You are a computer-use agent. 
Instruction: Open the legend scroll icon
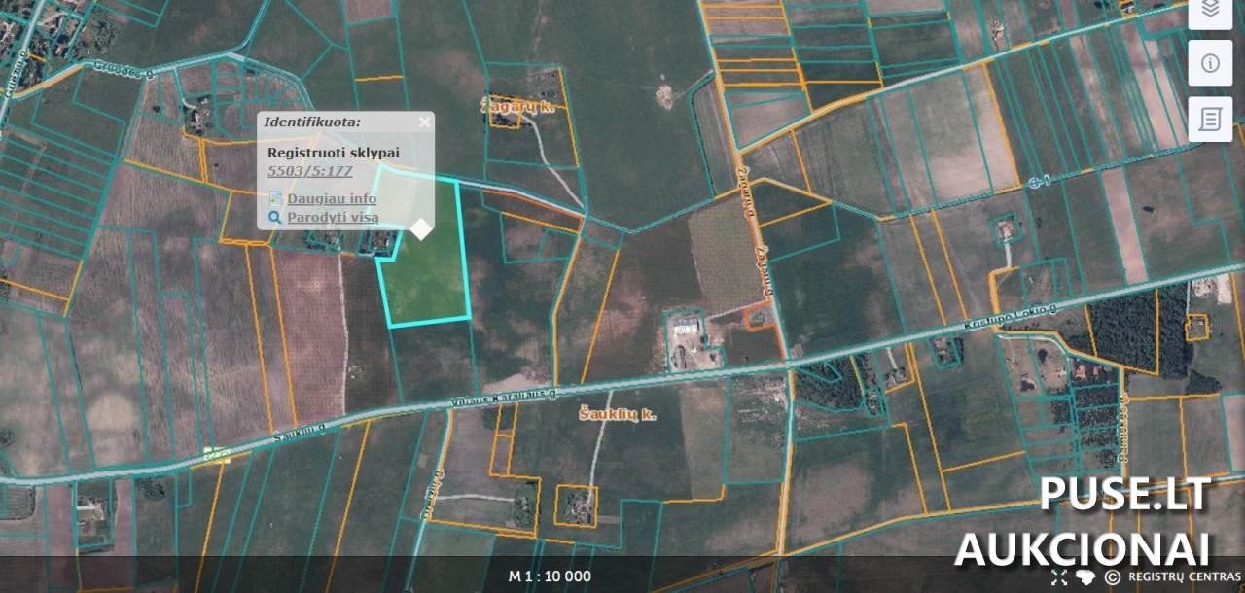click(1210, 120)
